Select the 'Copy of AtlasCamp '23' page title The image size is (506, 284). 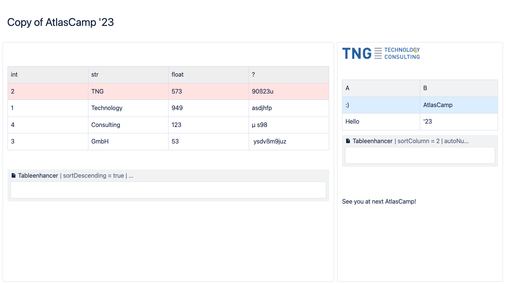[61, 23]
